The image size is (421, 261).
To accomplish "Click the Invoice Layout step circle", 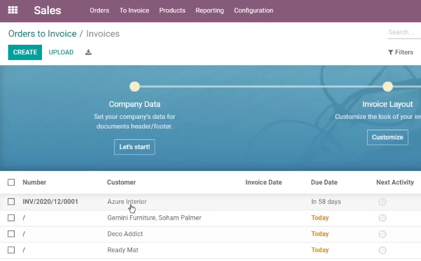I will pyautogui.click(x=388, y=87).
